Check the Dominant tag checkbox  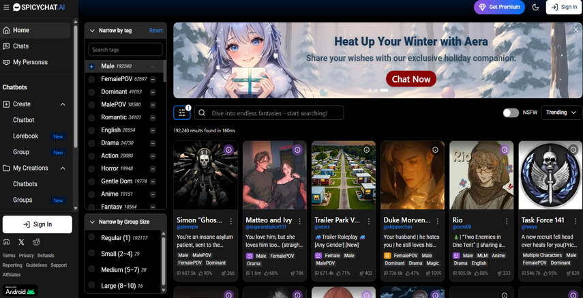click(92, 91)
